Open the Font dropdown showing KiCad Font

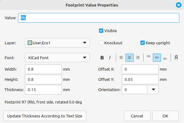57,58
